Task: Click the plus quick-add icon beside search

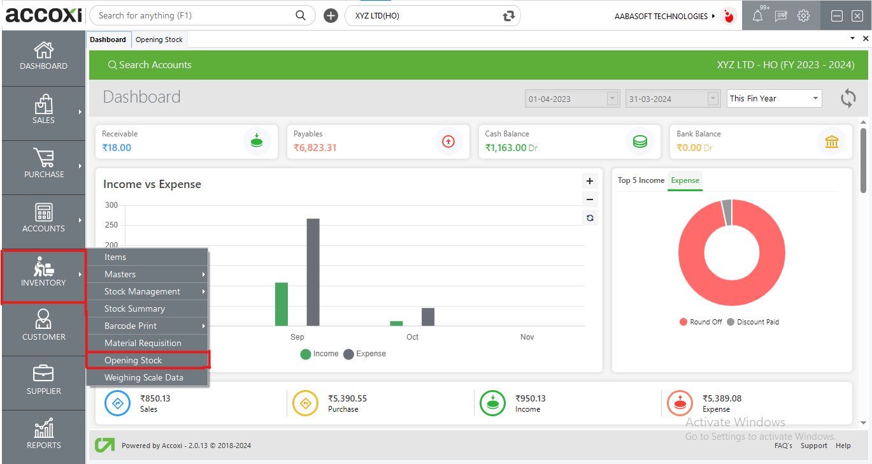Action: 331,16
